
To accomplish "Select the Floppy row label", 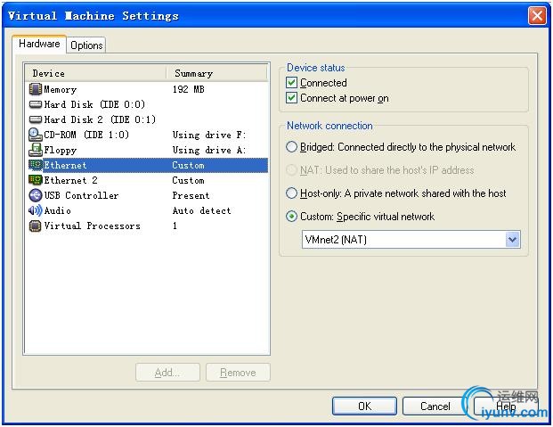I will tap(60, 150).
